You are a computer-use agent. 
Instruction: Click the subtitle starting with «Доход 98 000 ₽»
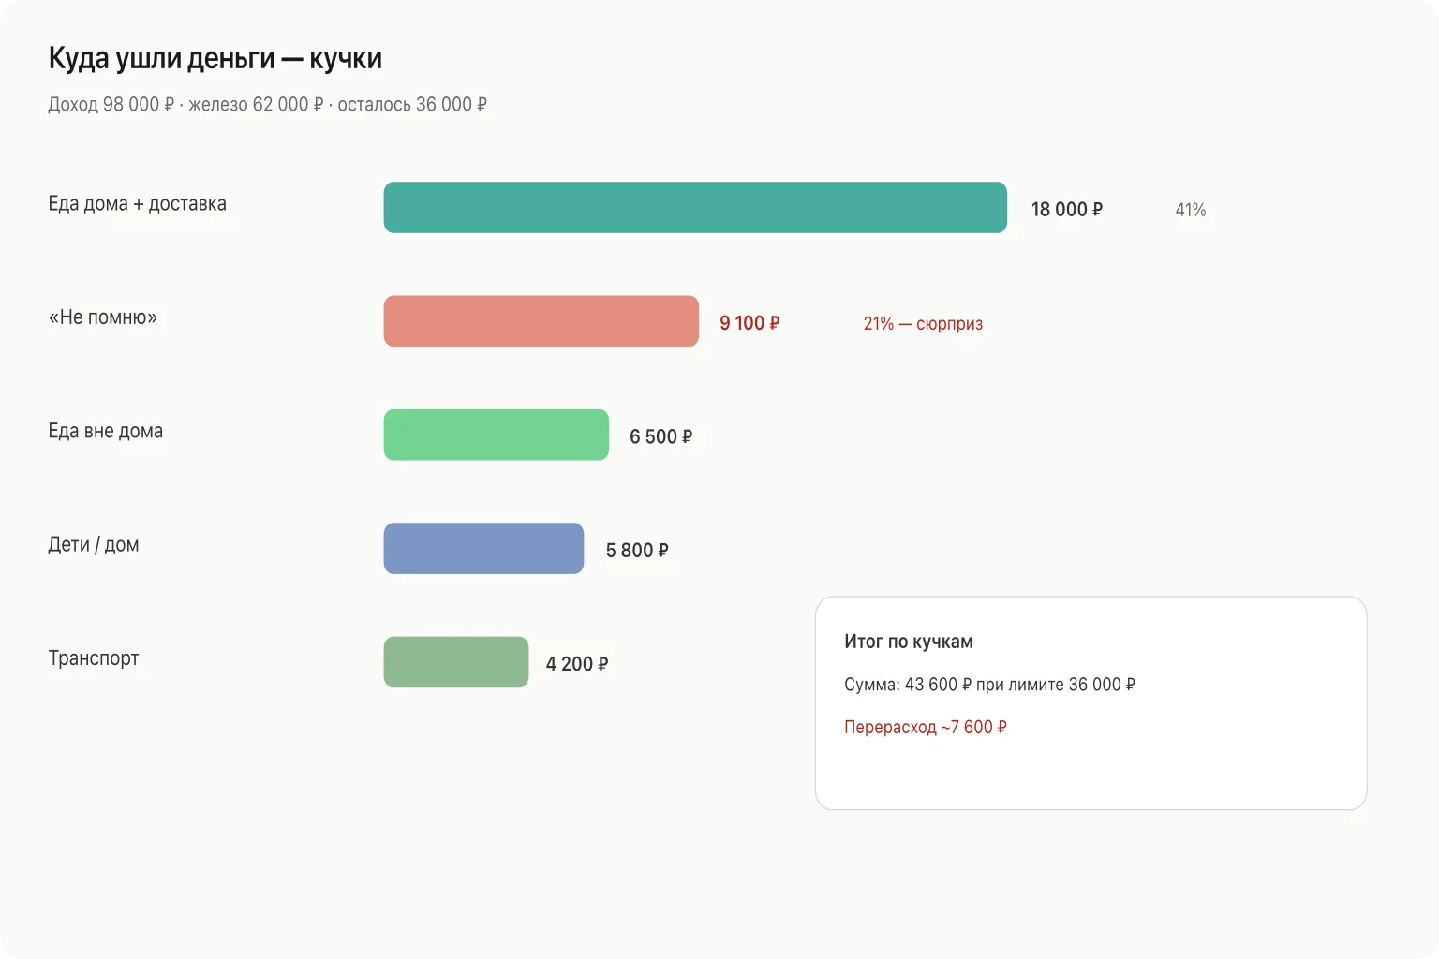[x=267, y=104]
